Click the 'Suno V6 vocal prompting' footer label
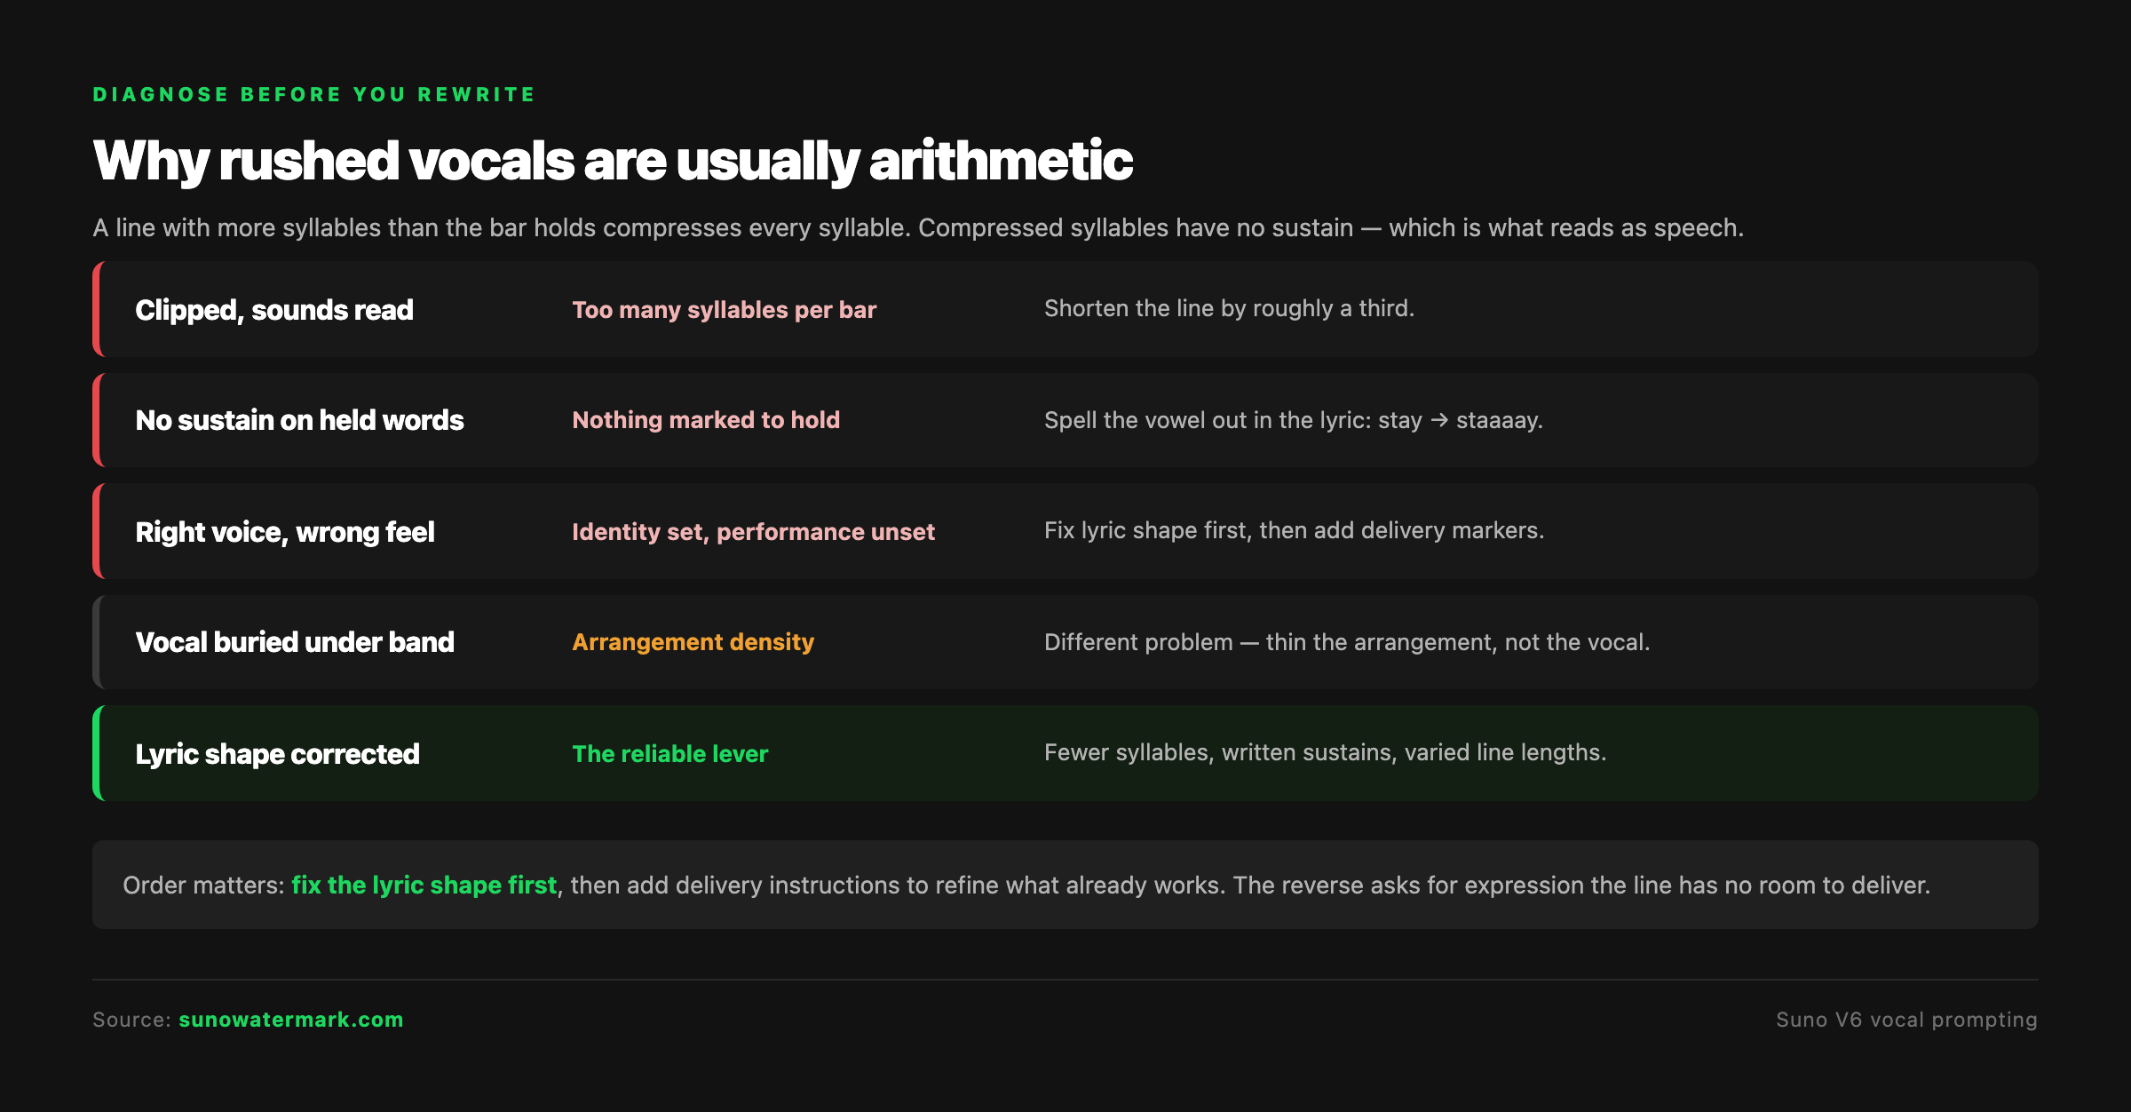Viewport: 2131px width, 1112px height. [1906, 1020]
